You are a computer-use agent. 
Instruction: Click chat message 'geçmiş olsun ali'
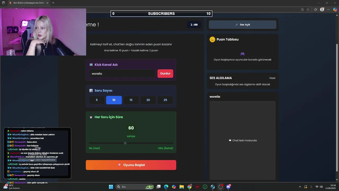[31, 172]
